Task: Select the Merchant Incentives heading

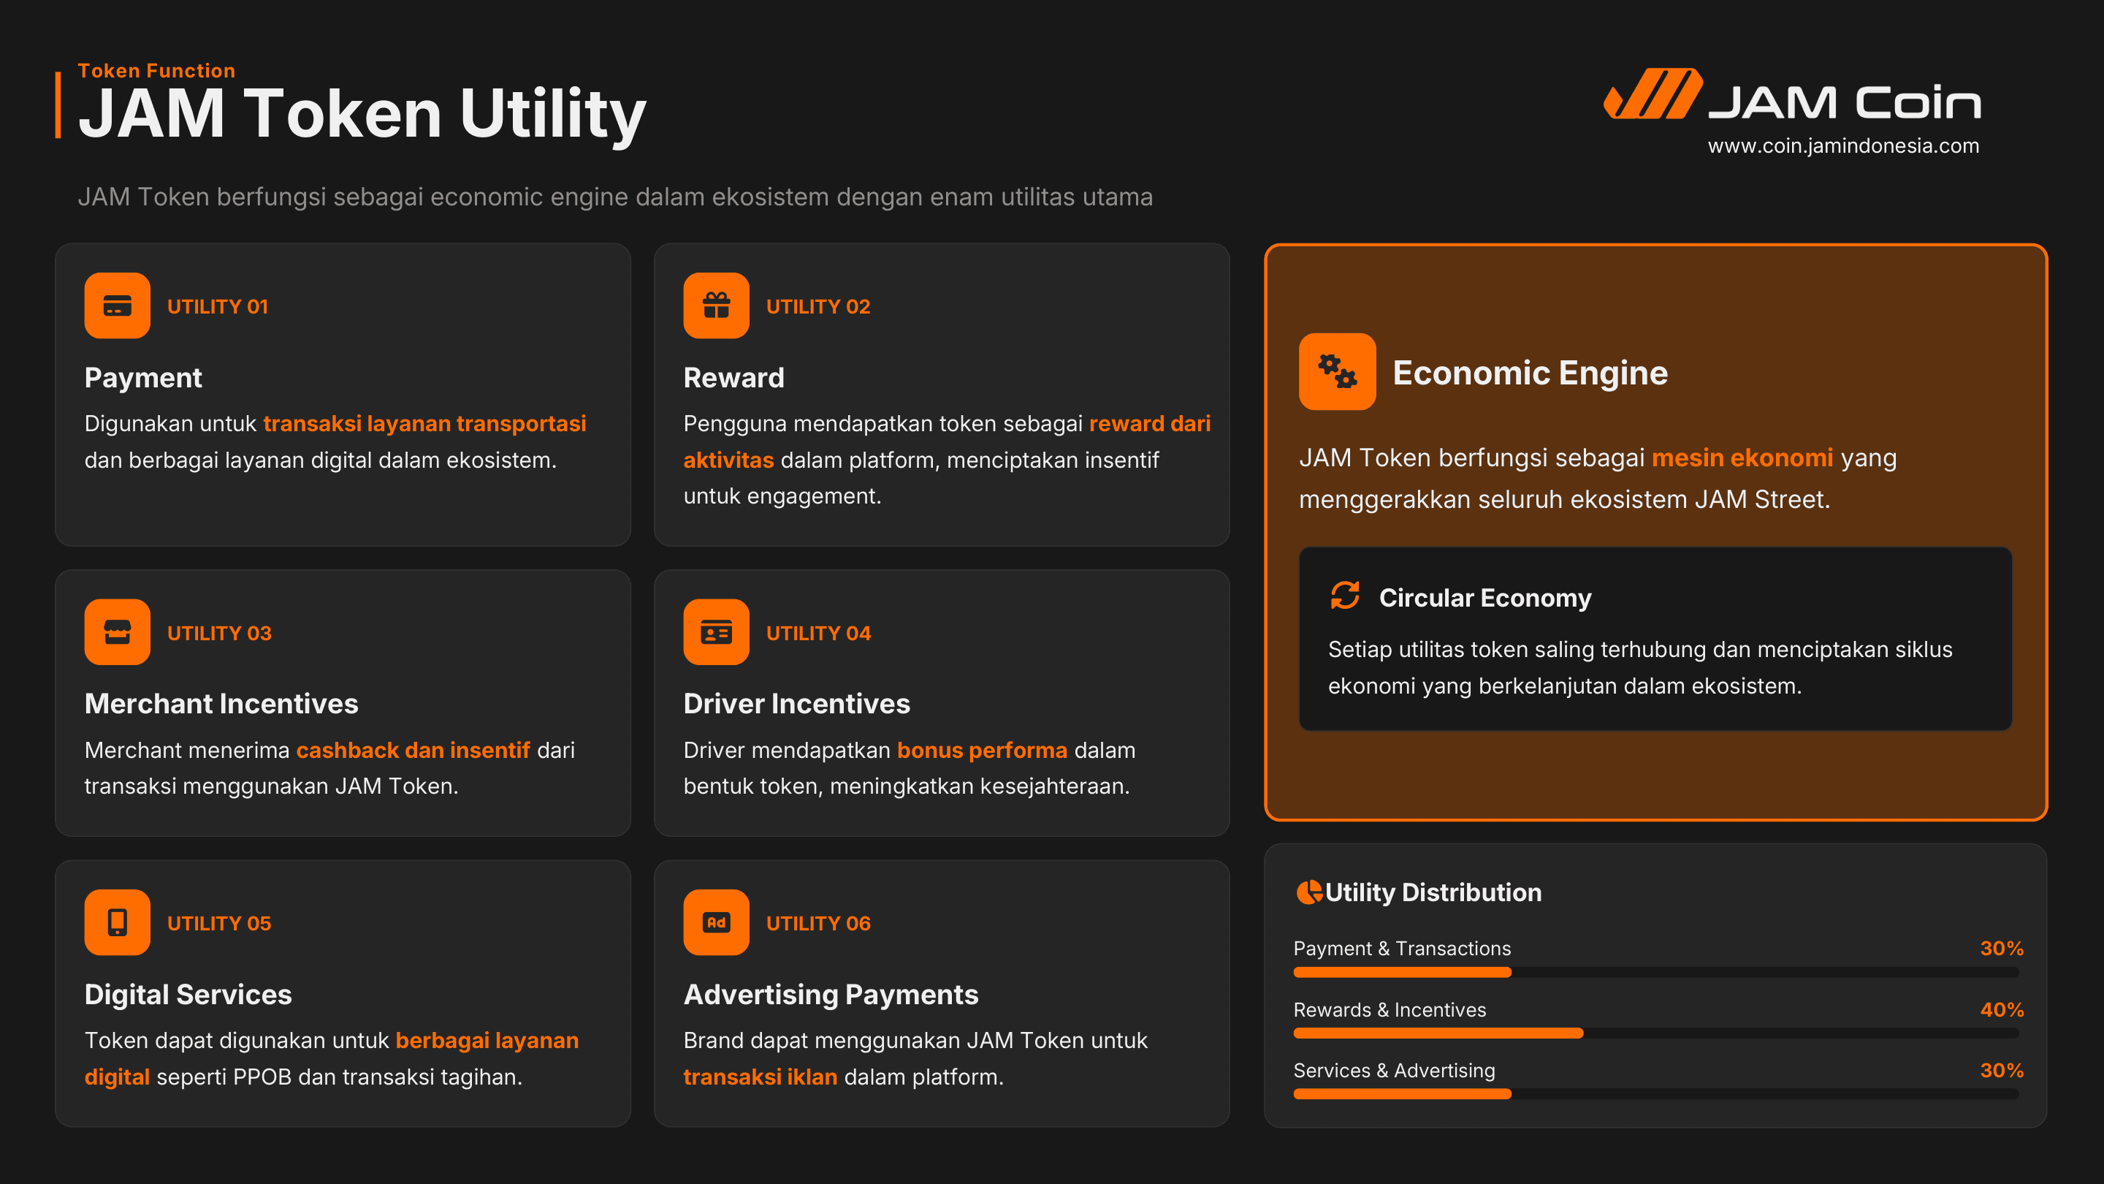Action: click(221, 704)
